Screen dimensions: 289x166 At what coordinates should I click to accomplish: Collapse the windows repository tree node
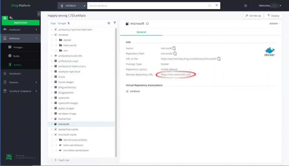51,35
